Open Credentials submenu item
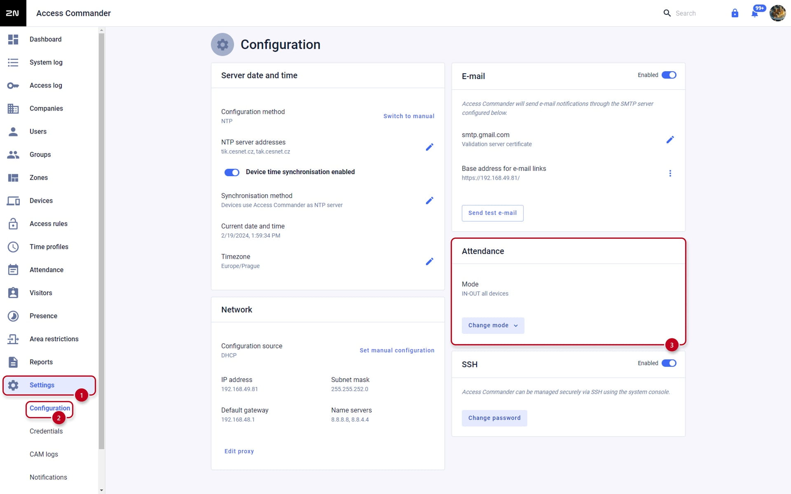Screen dimensions: 791x494 (x=46, y=431)
